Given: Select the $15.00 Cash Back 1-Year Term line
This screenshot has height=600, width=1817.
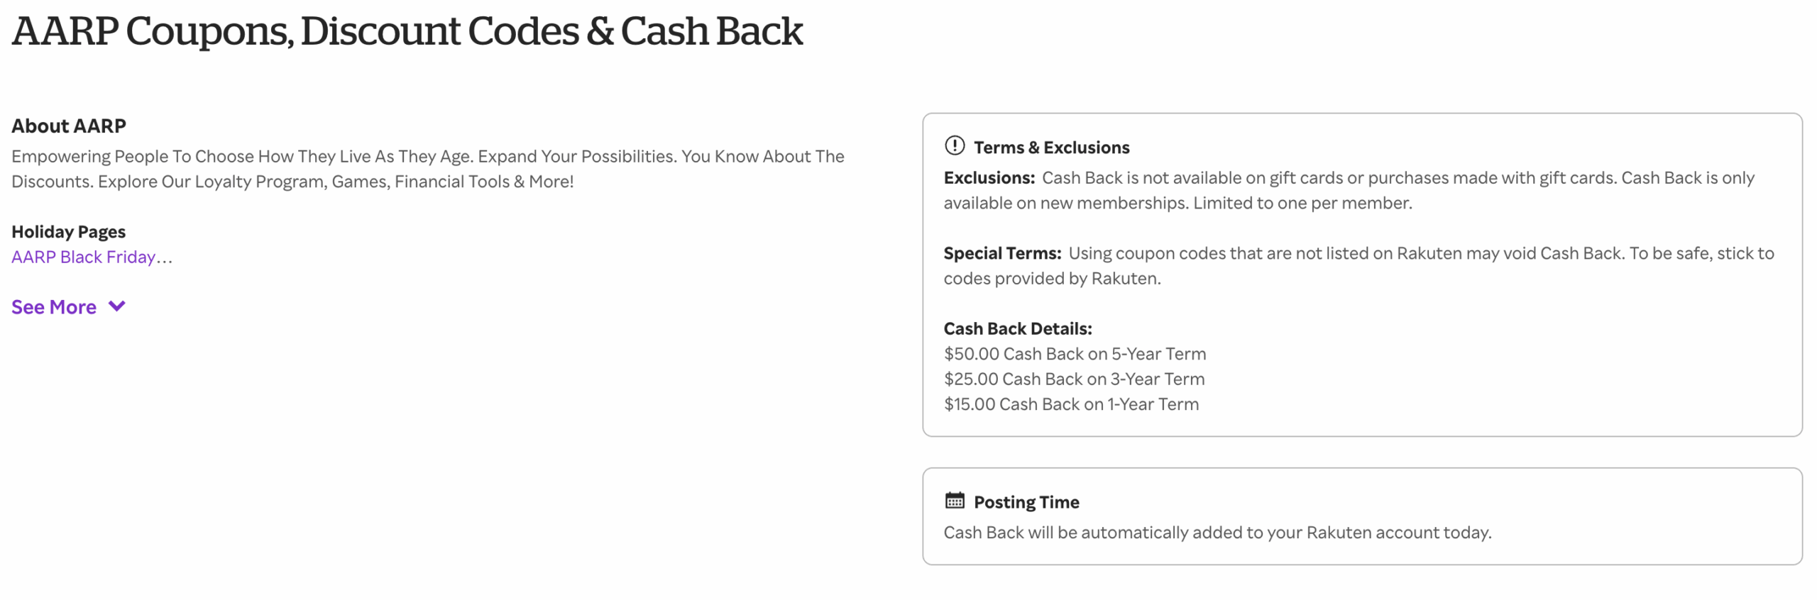Looking at the screenshot, I should pos(1070,404).
